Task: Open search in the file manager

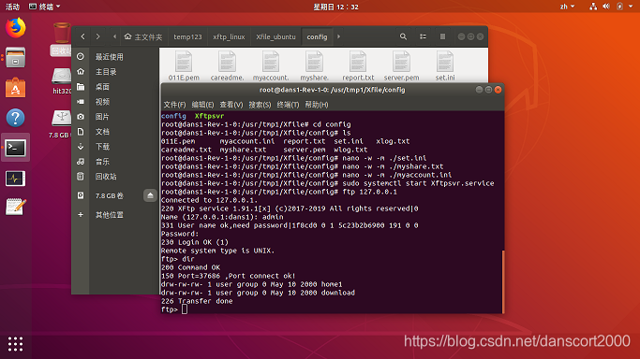Action: (403, 36)
